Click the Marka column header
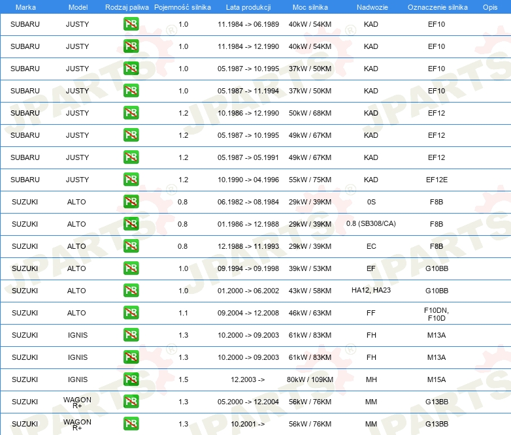The height and width of the screenshot is (435, 511). [25, 7]
